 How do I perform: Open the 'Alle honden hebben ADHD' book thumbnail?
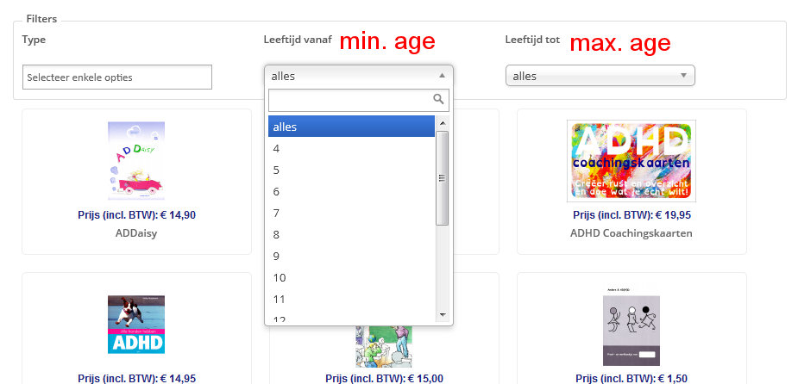pos(136,325)
